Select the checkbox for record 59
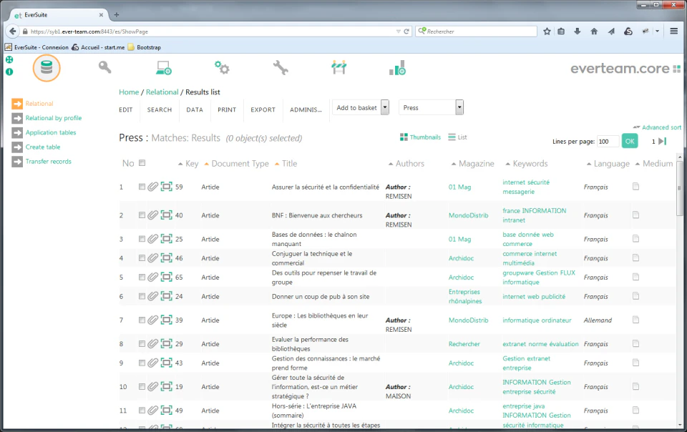Viewport: 687px width, 432px height. [142, 187]
